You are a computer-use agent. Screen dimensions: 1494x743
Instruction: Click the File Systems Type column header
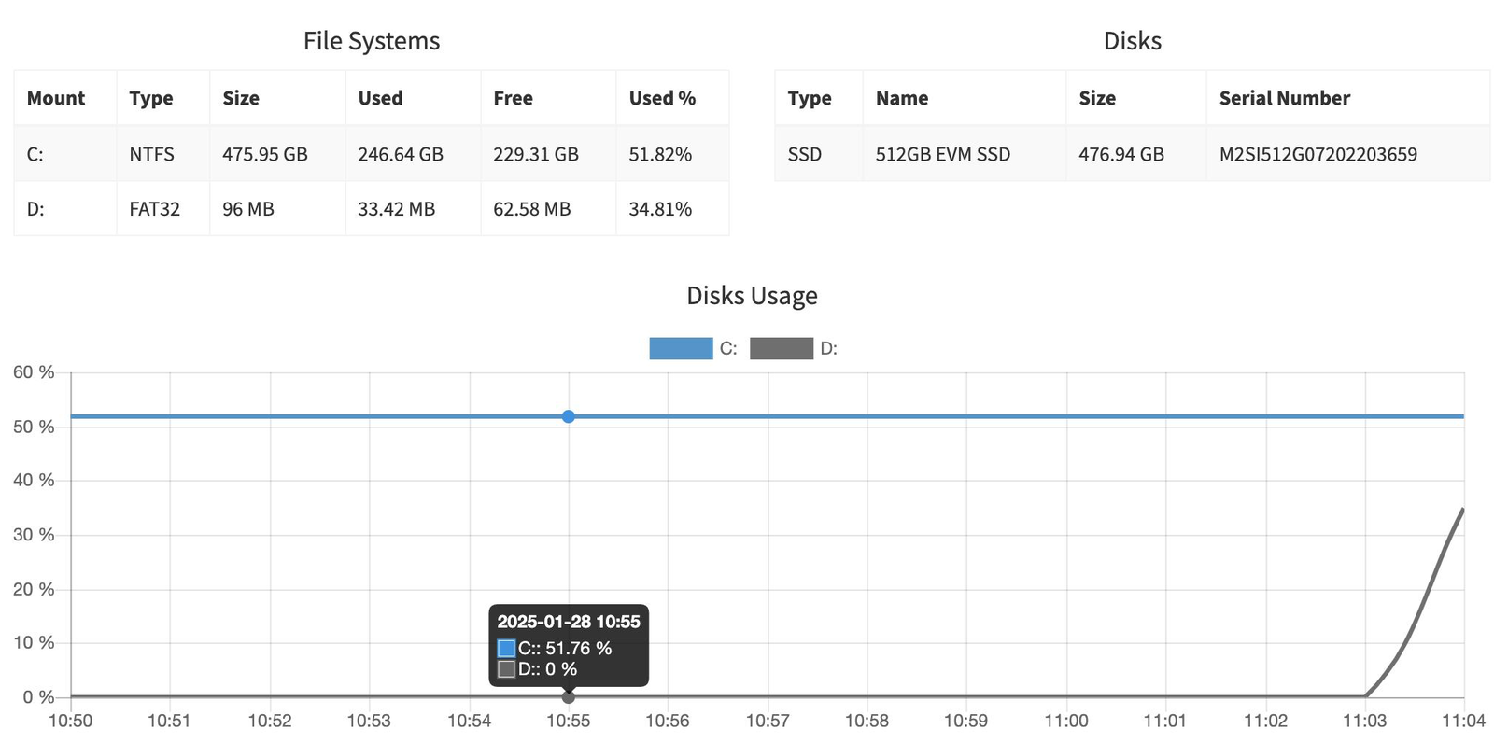[163, 98]
